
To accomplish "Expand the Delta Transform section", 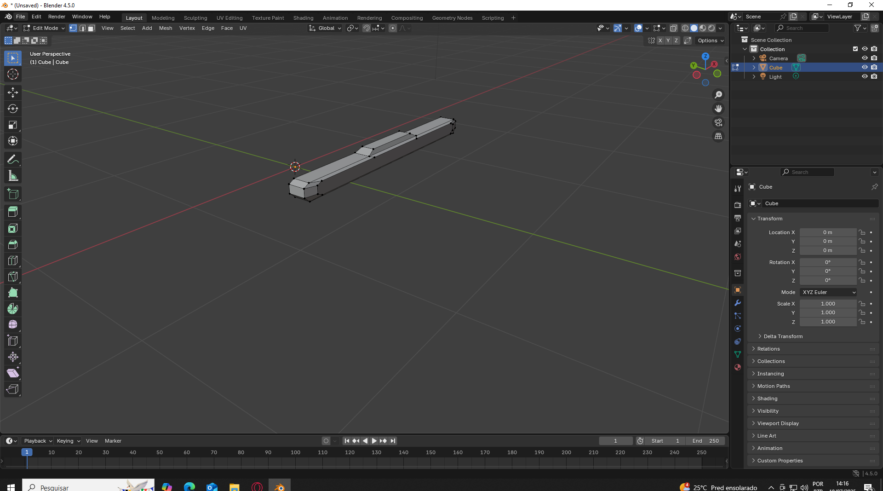I will coord(783,336).
